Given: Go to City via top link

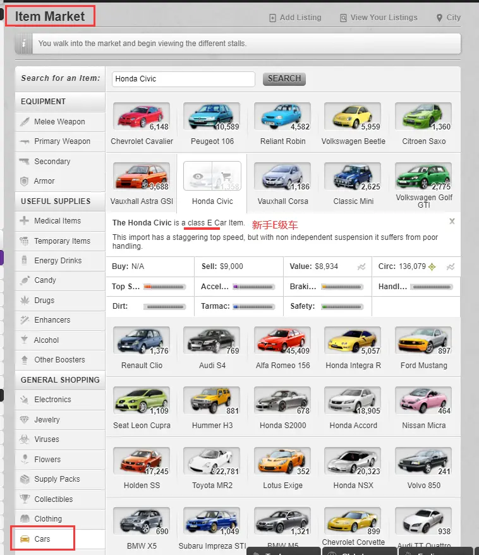Looking at the screenshot, I should click(449, 18).
